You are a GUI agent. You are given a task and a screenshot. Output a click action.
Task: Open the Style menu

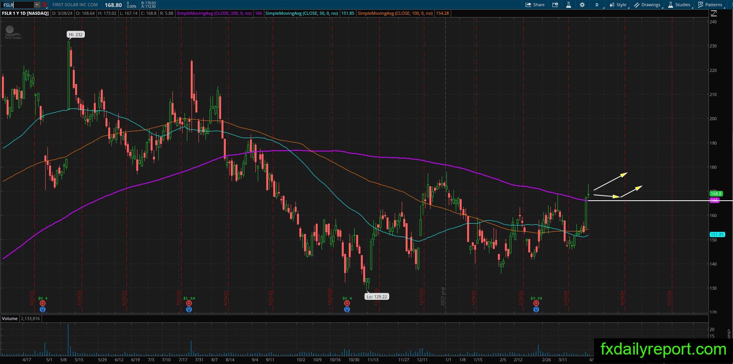(618, 5)
